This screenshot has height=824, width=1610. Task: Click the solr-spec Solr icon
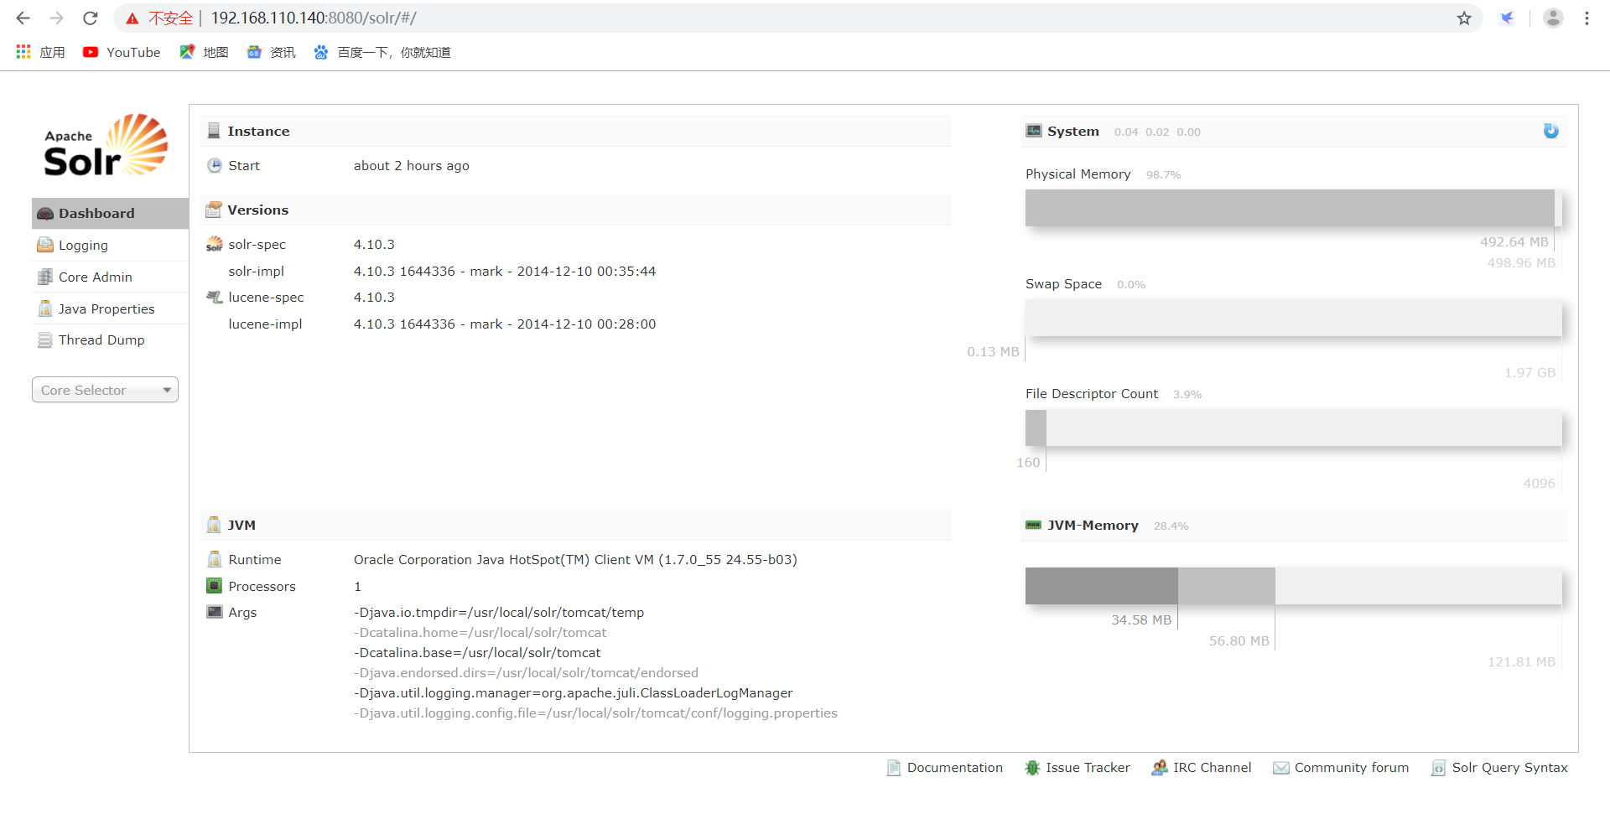click(x=215, y=244)
